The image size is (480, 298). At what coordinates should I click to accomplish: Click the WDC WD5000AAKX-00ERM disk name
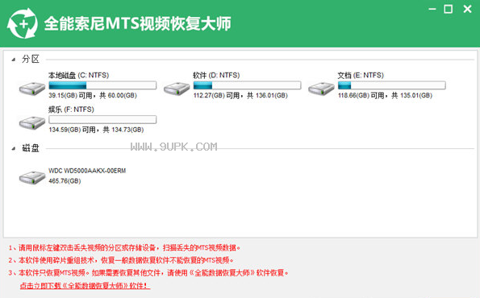(x=87, y=171)
